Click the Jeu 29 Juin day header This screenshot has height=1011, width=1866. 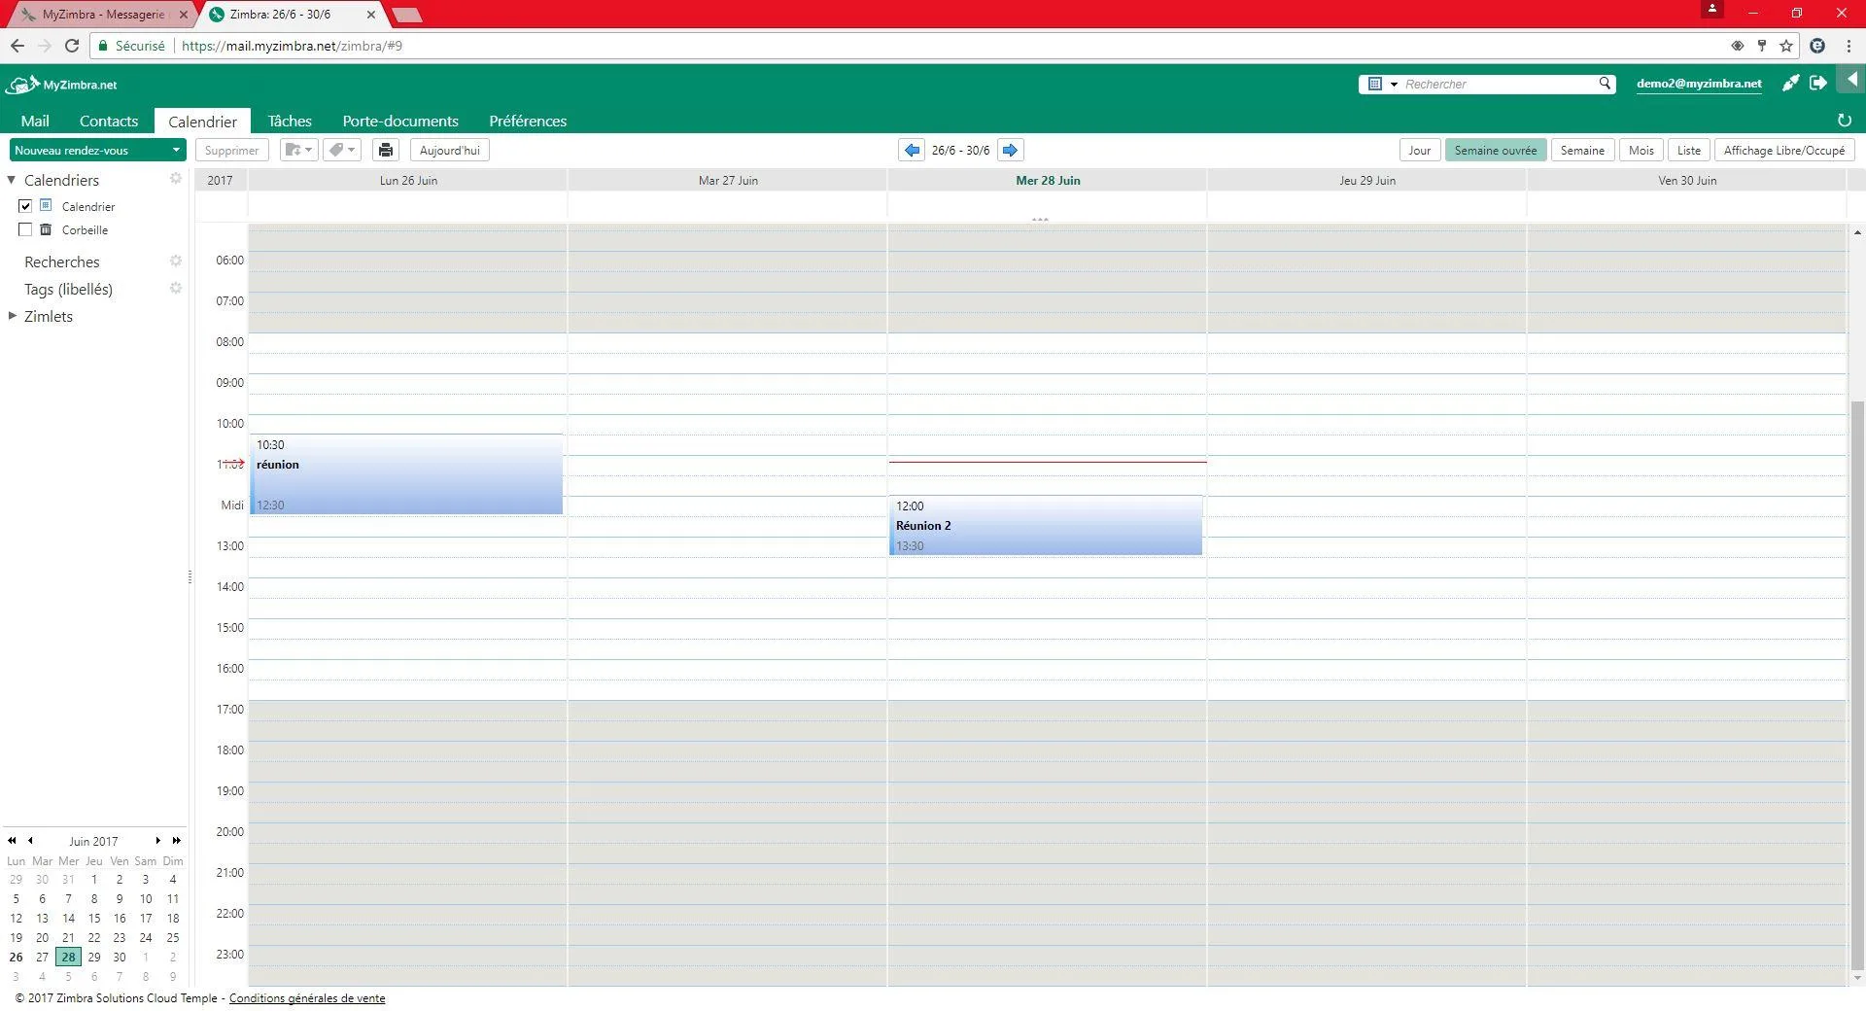click(1367, 180)
